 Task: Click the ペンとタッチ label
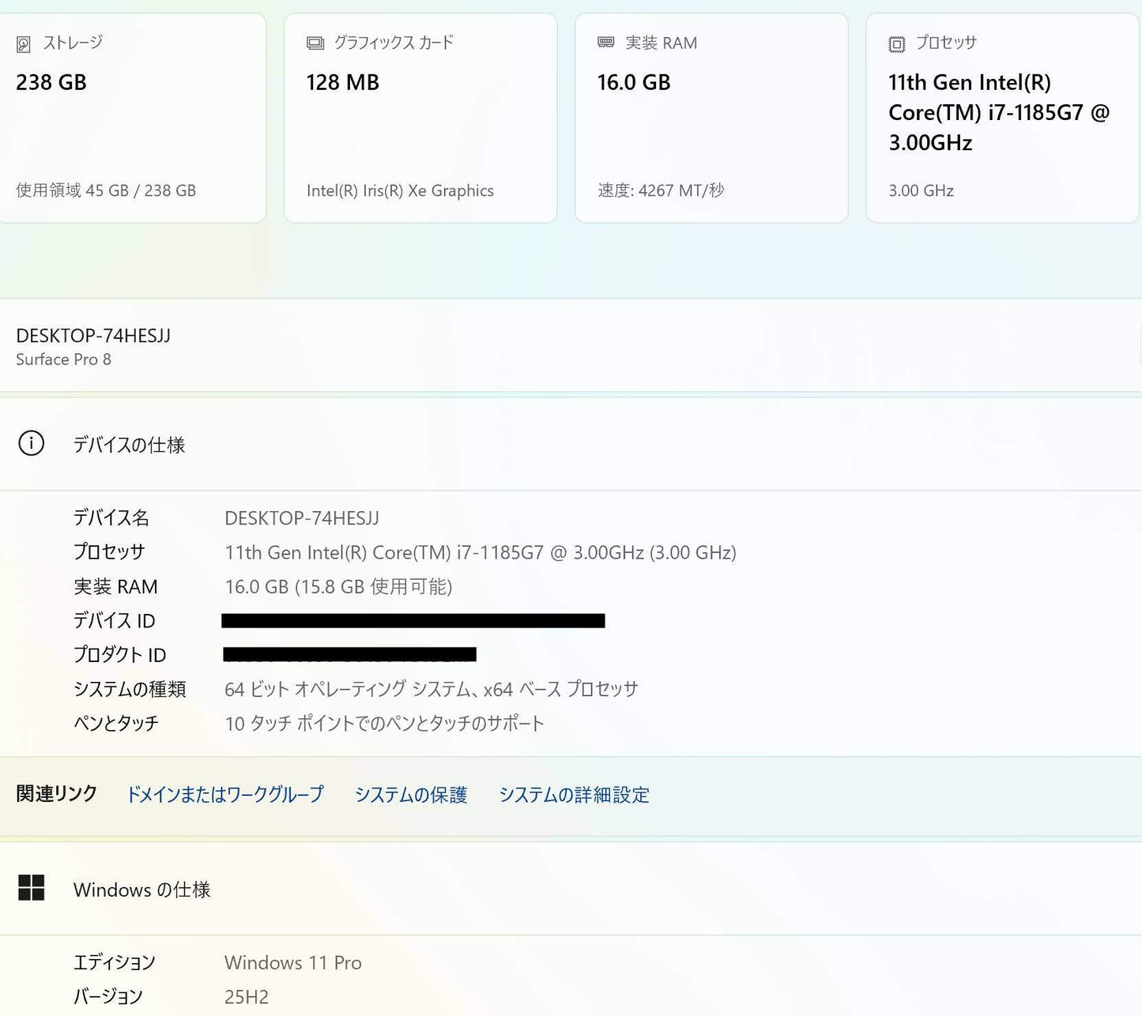[116, 723]
